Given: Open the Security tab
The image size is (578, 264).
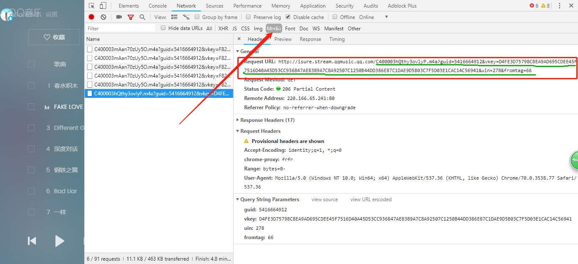Looking at the screenshot, I should [344, 6].
